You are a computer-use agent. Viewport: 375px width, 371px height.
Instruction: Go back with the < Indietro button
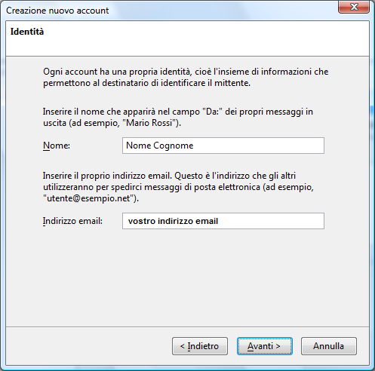click(x=200, y=346)
